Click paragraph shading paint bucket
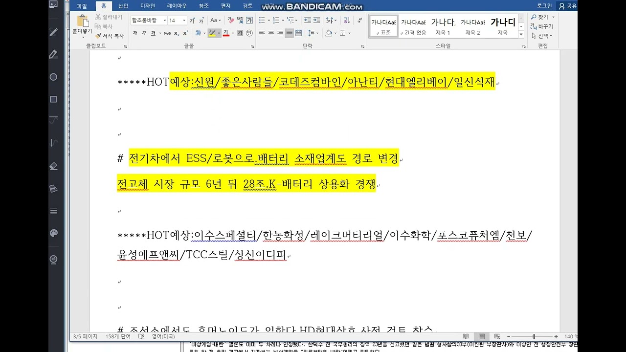 [x=328, y=33]
